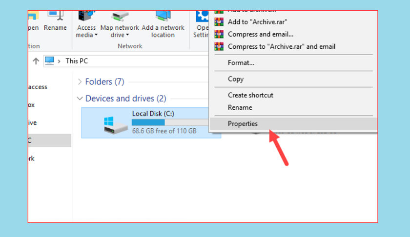Screen dimensions: 410x237
Task: Select the highlighted This PC sidebar item
Action: 49,140
